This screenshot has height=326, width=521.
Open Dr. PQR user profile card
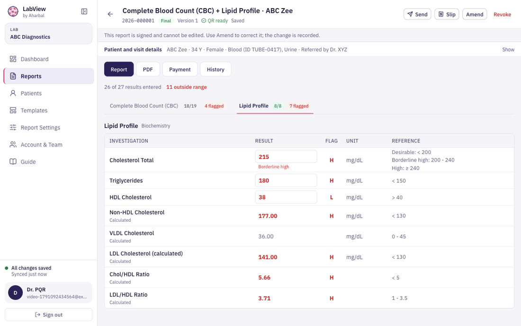point(48,293)
